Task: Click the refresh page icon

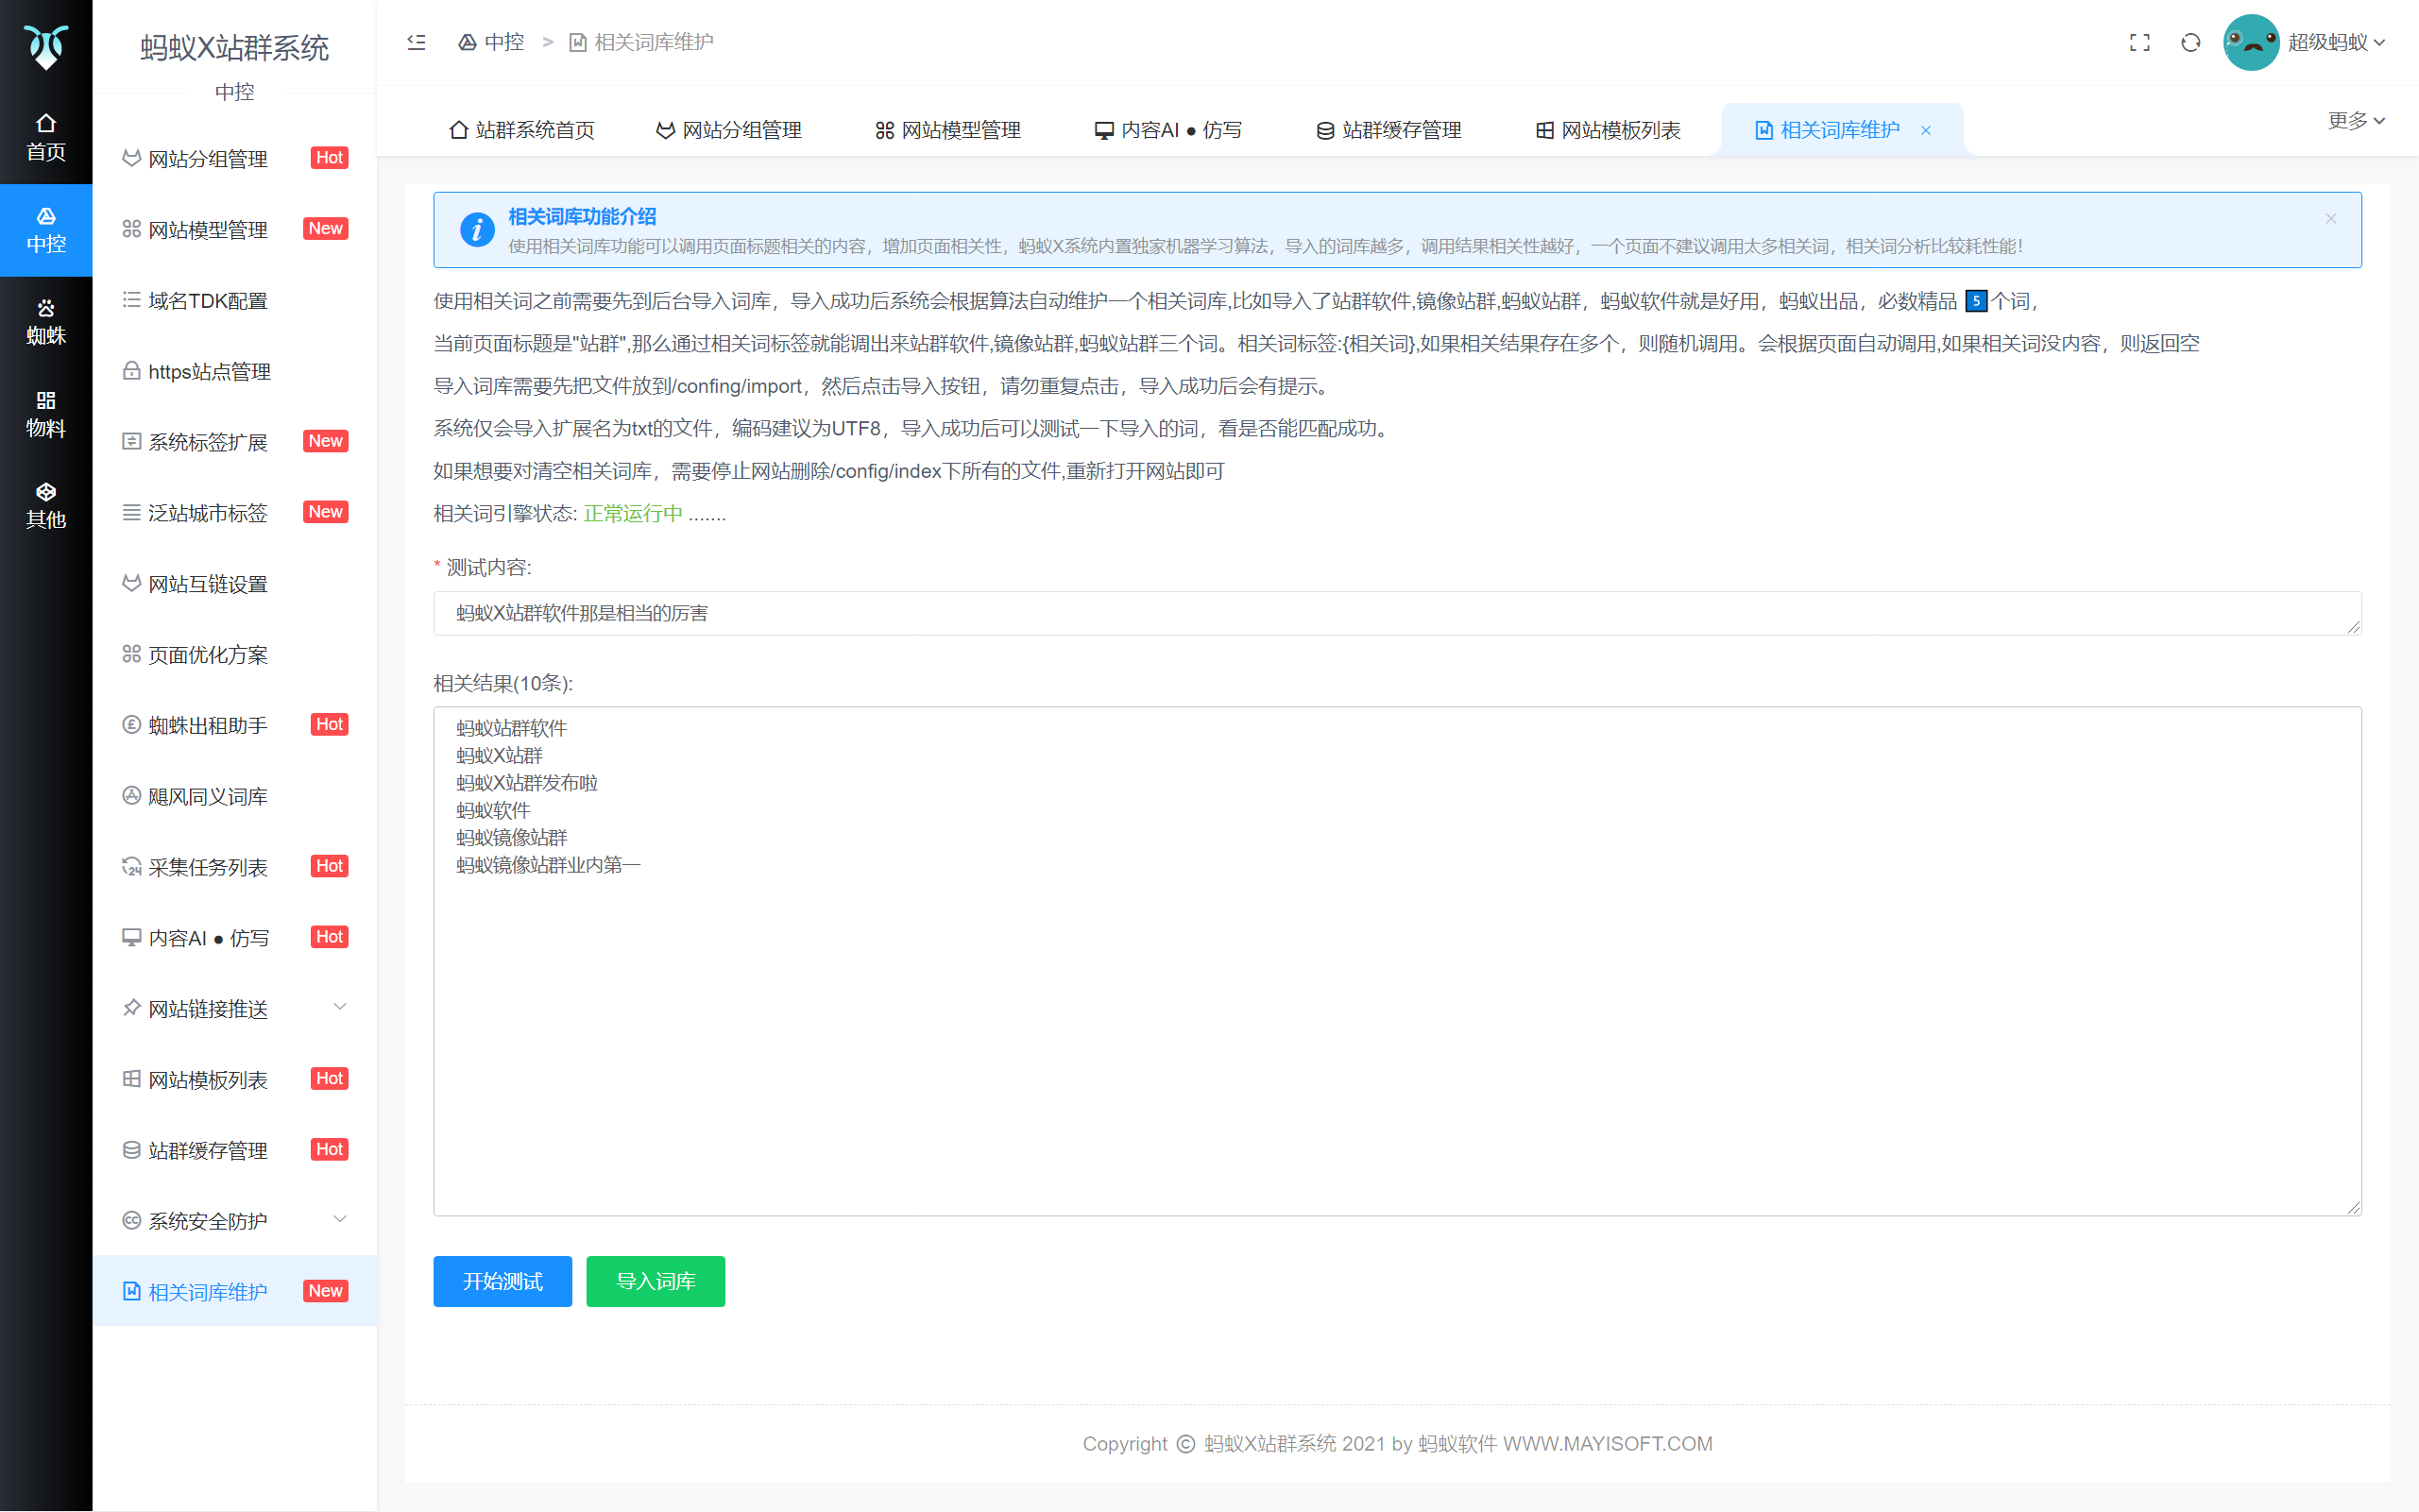Action: (x=2190, y=42)
